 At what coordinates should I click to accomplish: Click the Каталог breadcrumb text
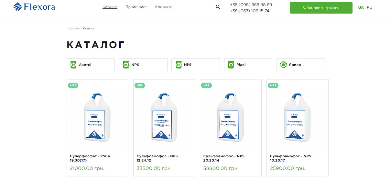(89, 28)
